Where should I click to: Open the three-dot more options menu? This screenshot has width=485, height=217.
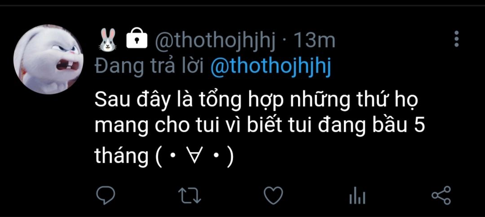457,39
